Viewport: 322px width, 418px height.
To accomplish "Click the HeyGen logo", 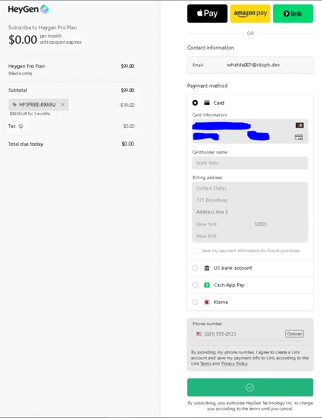I will [28, 9].
